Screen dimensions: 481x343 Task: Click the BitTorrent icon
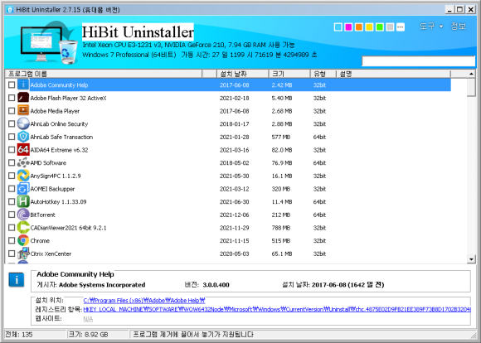click(x=23, y=215)
